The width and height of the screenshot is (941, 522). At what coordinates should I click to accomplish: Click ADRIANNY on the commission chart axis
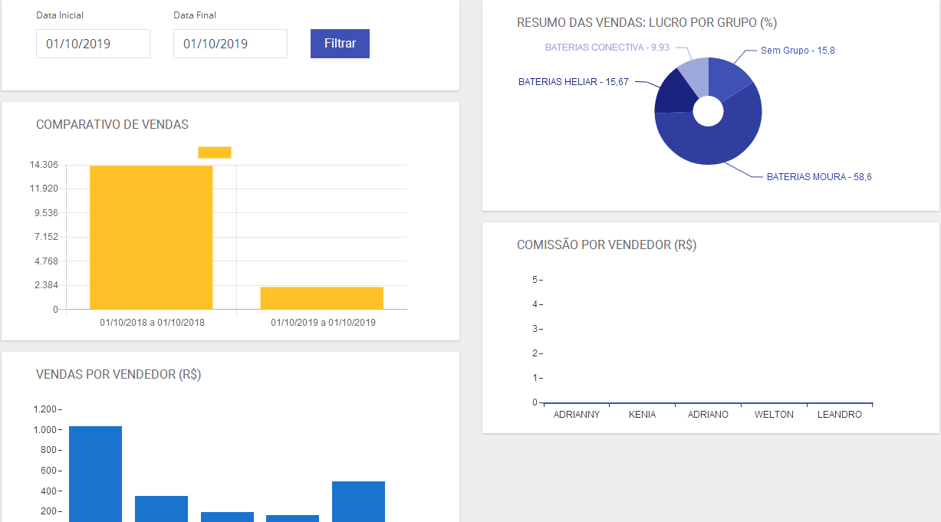coord(577,415)
